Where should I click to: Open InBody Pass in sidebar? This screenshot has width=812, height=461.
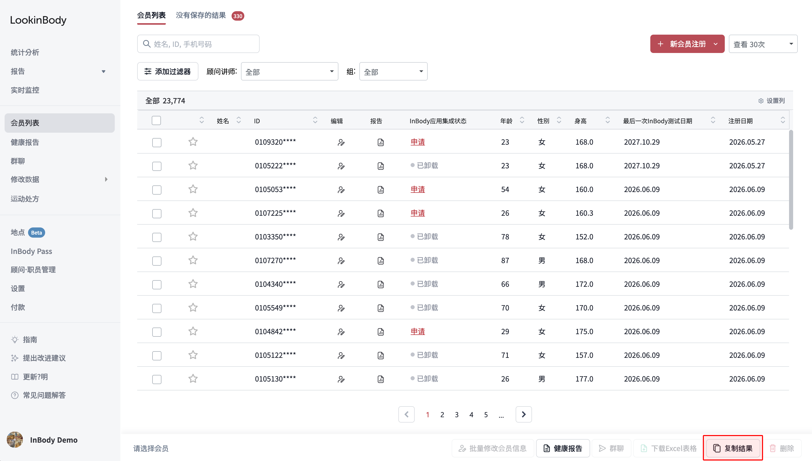click(x=31, y=251)
